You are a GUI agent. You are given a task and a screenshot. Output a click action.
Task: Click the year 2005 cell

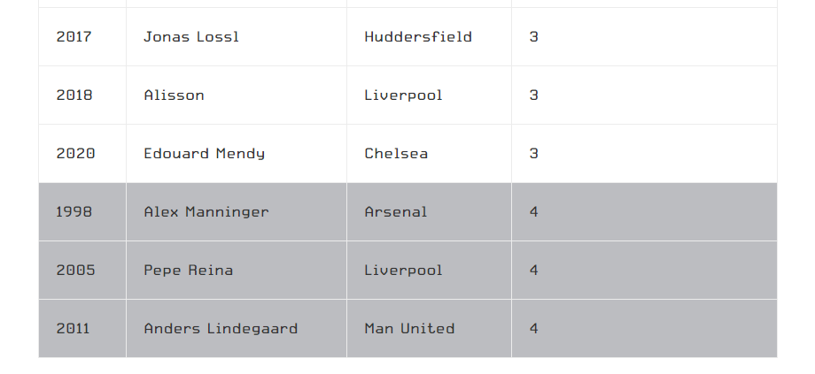(x=75, y=271)
